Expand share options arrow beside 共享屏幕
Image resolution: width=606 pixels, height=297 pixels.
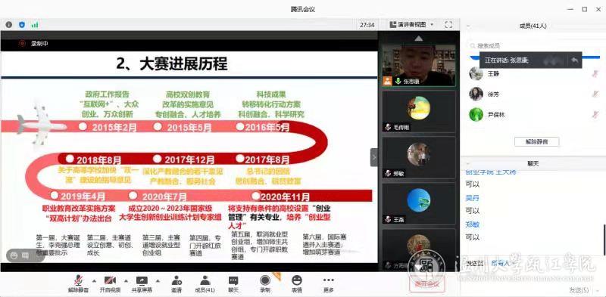tap(158, 280)
